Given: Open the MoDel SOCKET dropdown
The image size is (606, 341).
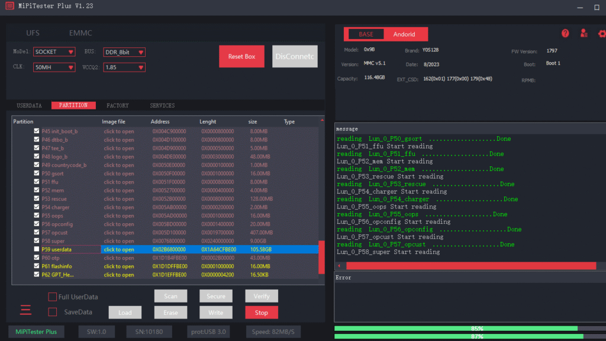Looking at the screenshot, I should [x=54, y=52].
